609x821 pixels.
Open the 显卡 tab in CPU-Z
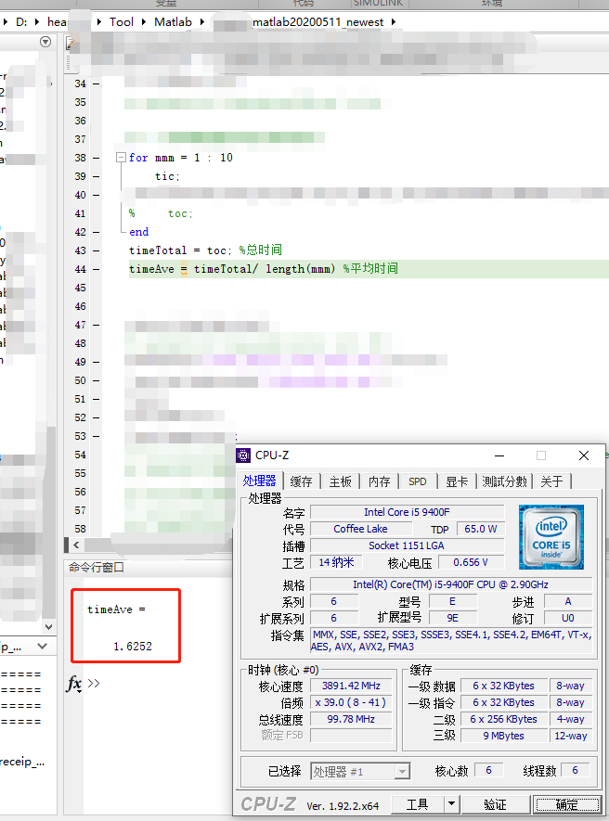tap(457, 481)
